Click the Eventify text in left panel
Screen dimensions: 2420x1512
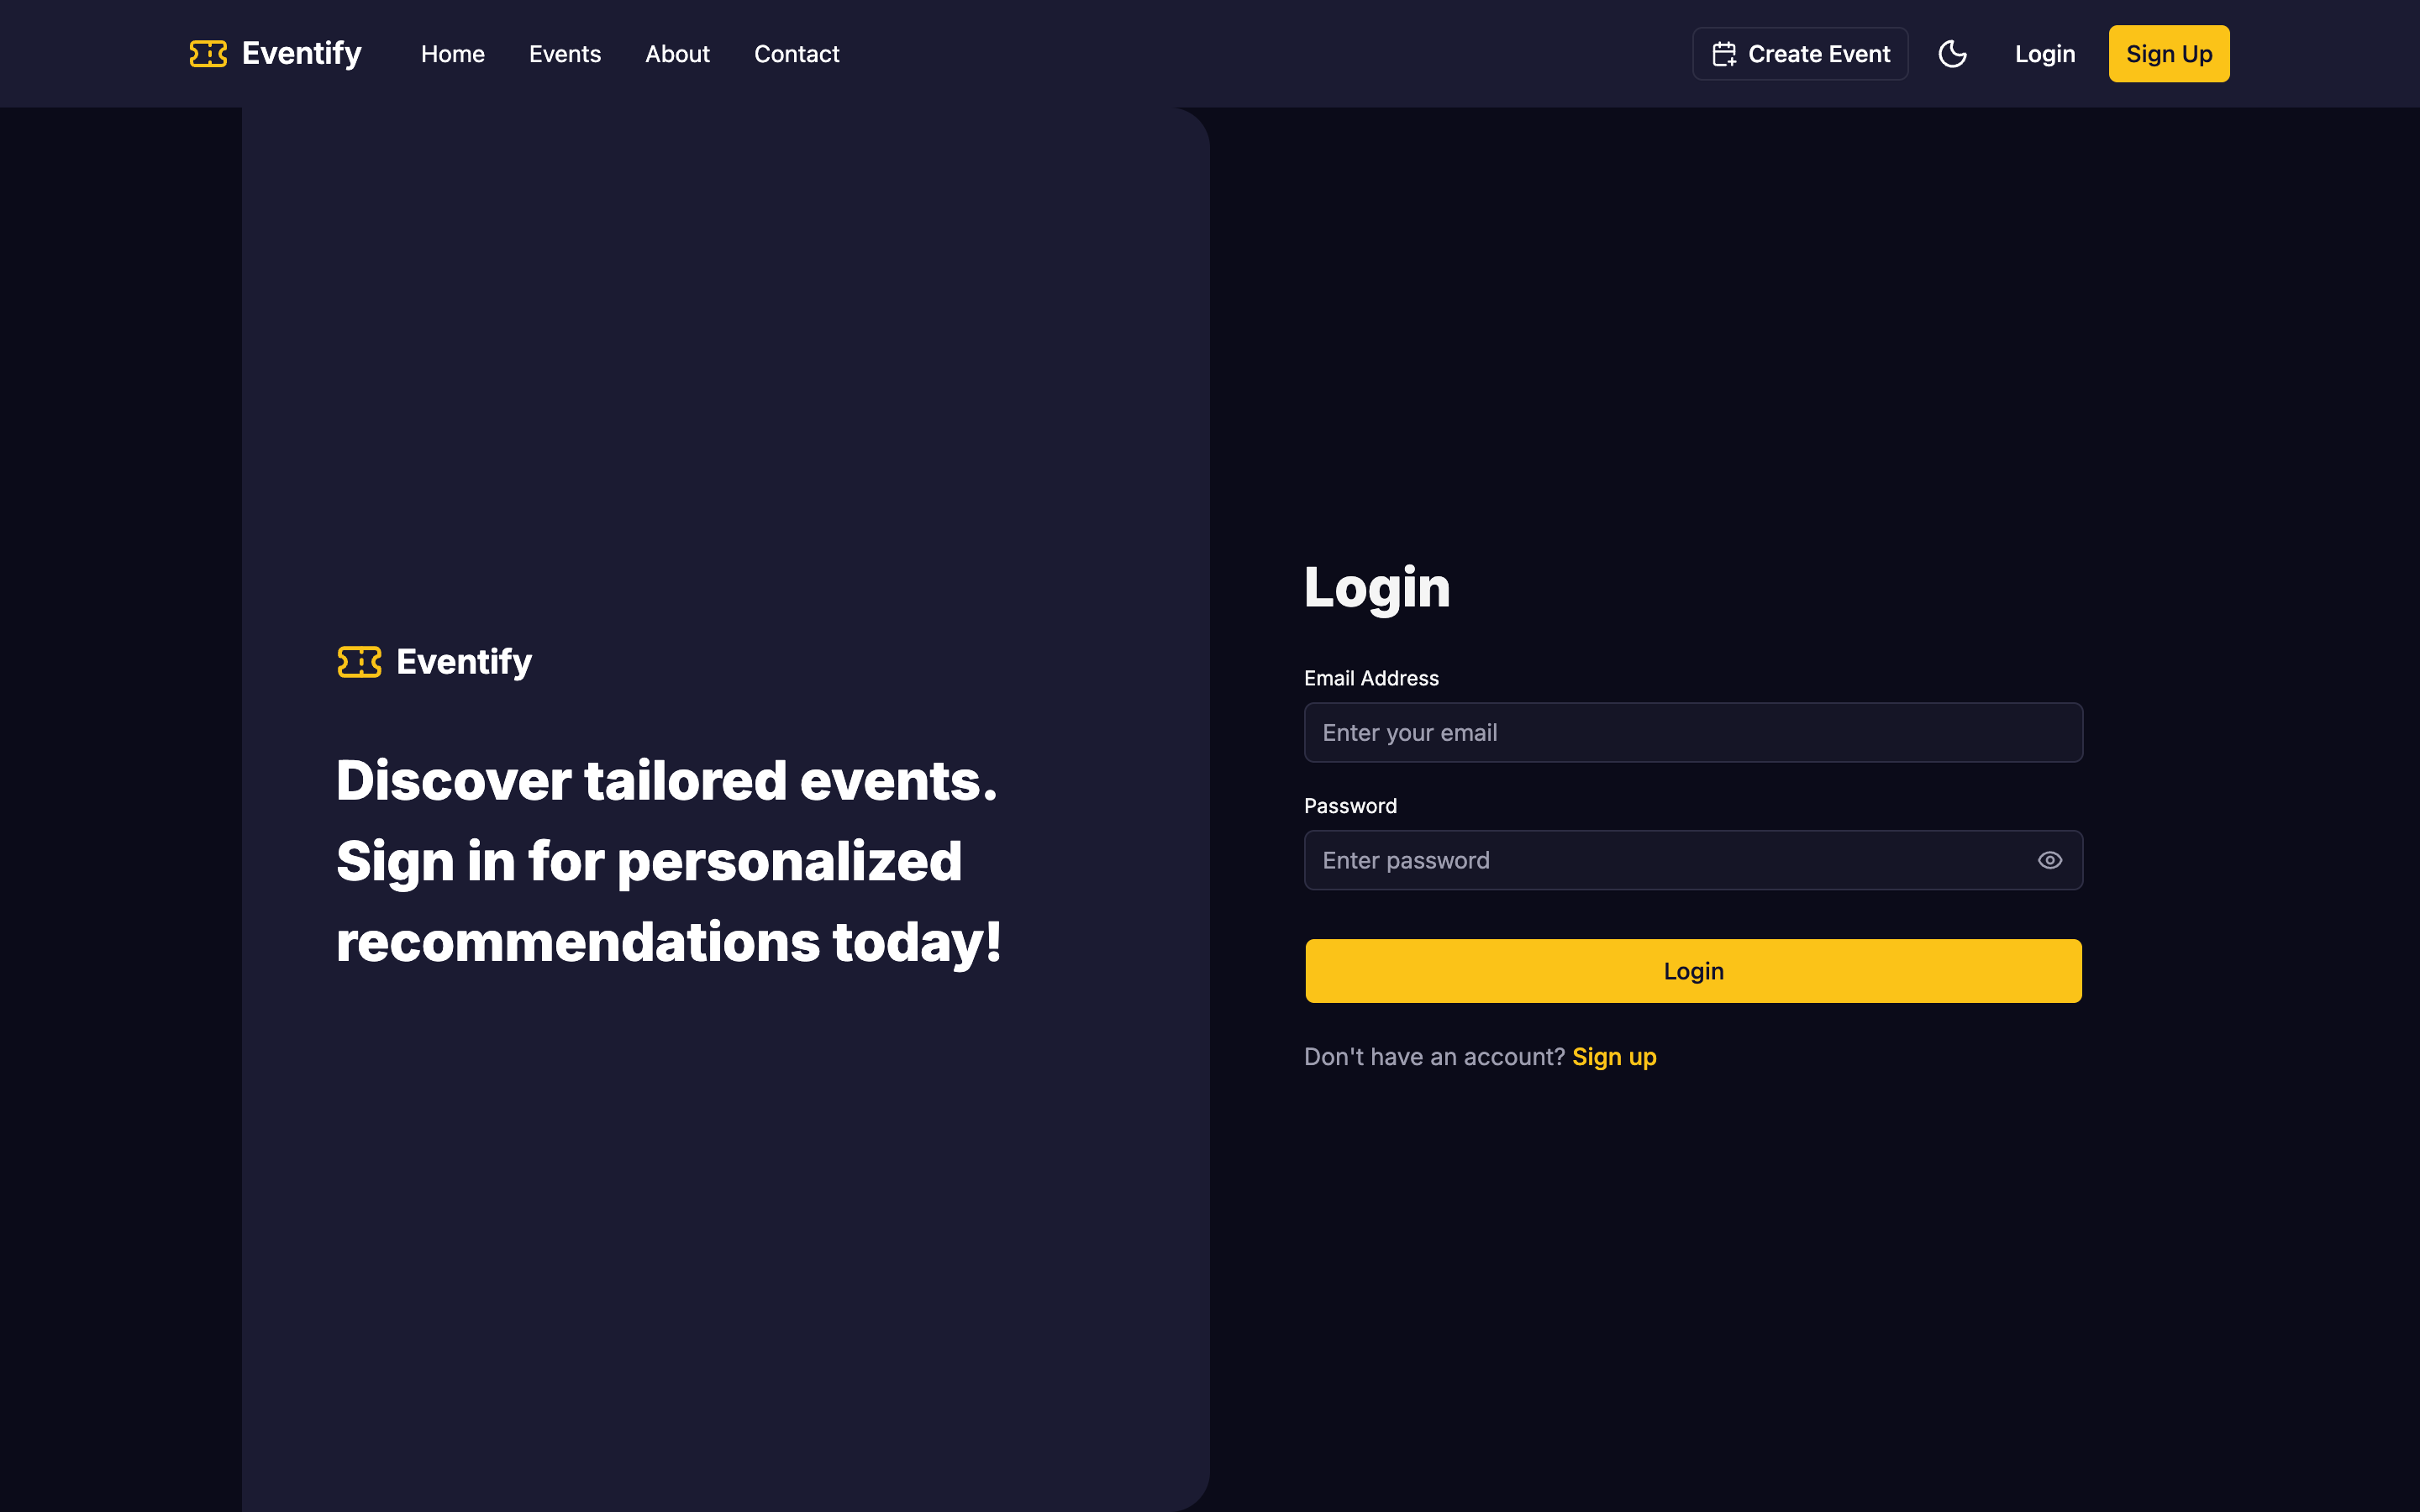click(464, 662)
